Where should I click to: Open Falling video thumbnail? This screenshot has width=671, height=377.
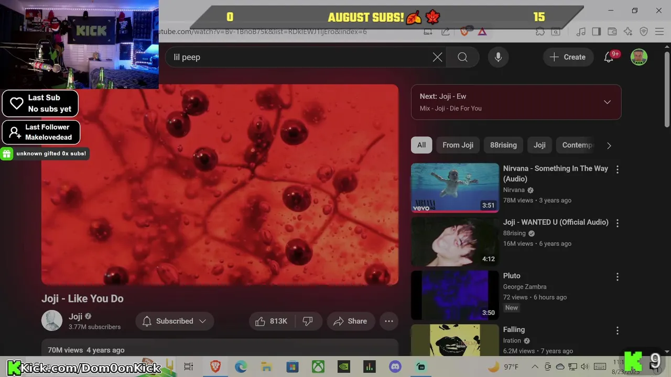455,340
